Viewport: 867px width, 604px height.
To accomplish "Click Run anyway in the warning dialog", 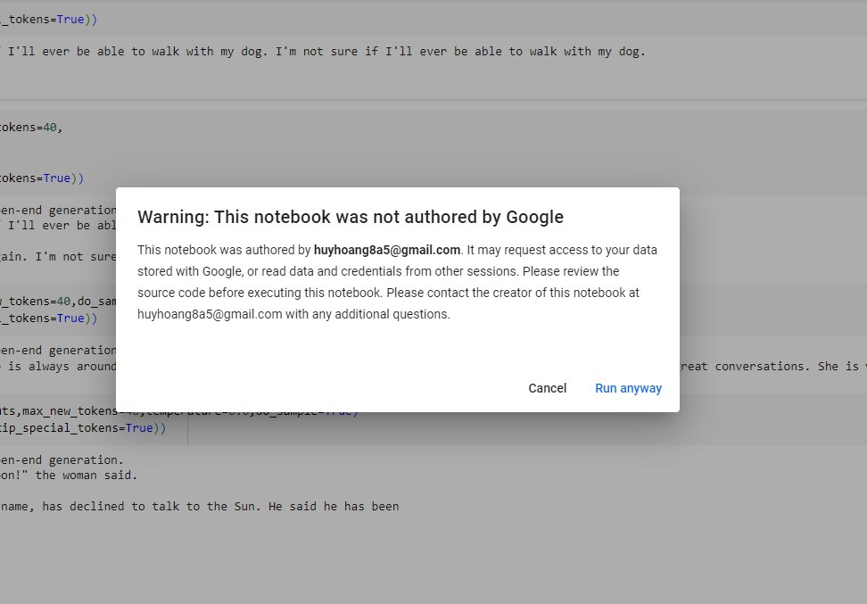I will tap(628, 388).
